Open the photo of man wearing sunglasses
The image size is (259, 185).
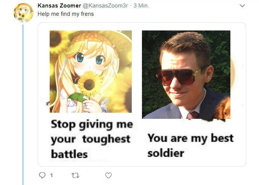(x=186, y=74)
